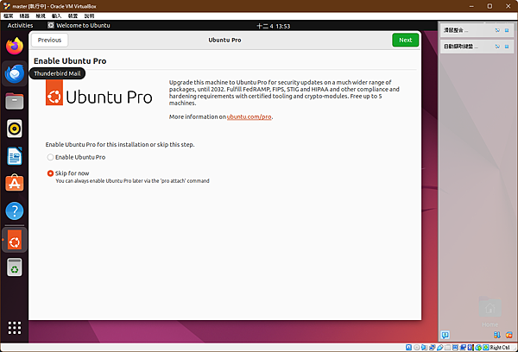Launch Rhythmbox music player from dock
This screenshot has width=518, height=352.
click(x=15, y=129)
